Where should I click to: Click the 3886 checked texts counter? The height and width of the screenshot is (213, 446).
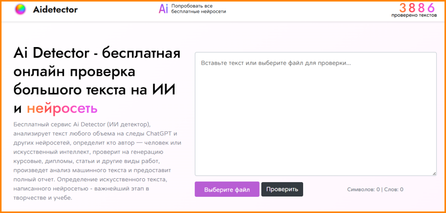coord(417,7)
